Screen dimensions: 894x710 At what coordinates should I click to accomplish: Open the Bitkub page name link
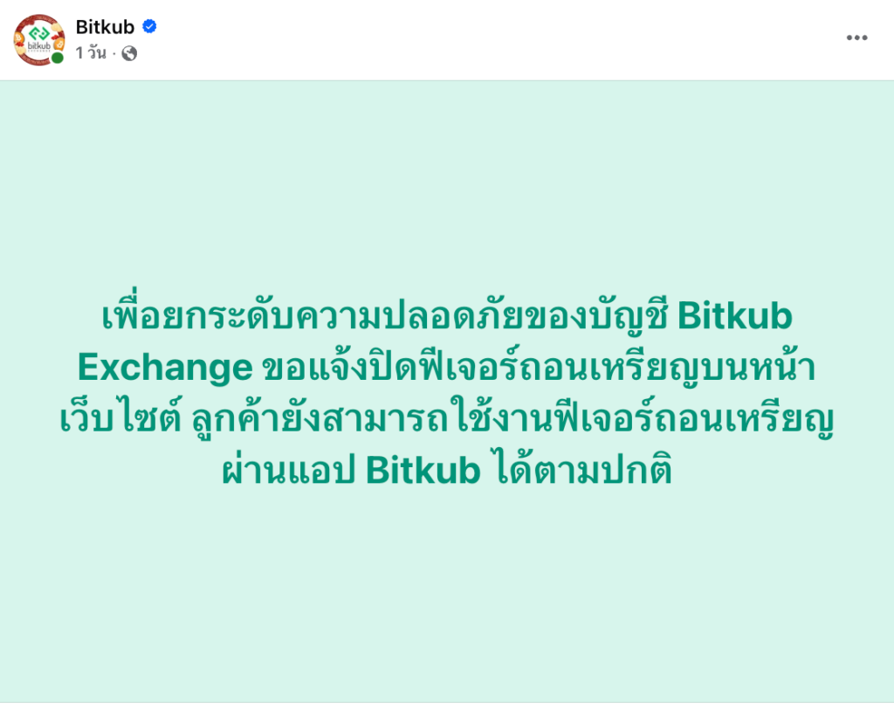tap(105, 27)
